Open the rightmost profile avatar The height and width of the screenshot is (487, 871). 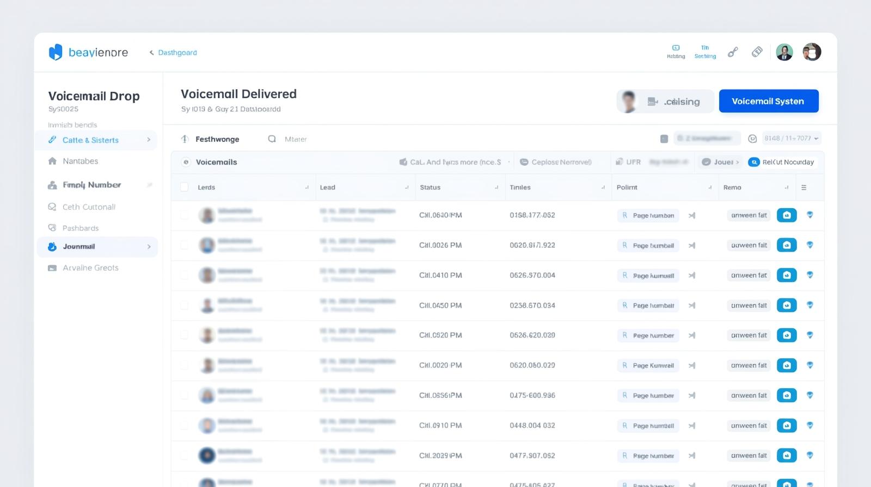point(812,52)
